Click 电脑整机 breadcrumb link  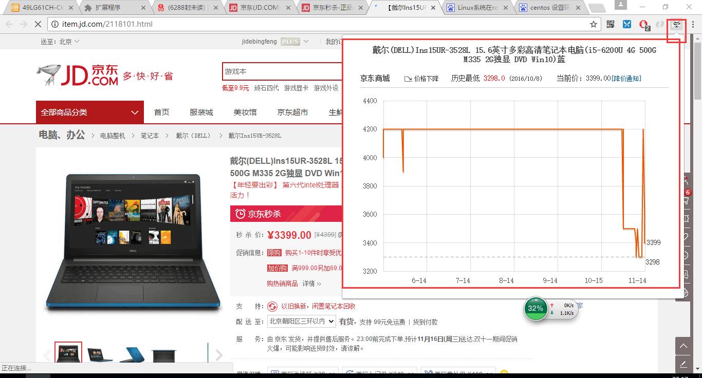pos(113,136)
